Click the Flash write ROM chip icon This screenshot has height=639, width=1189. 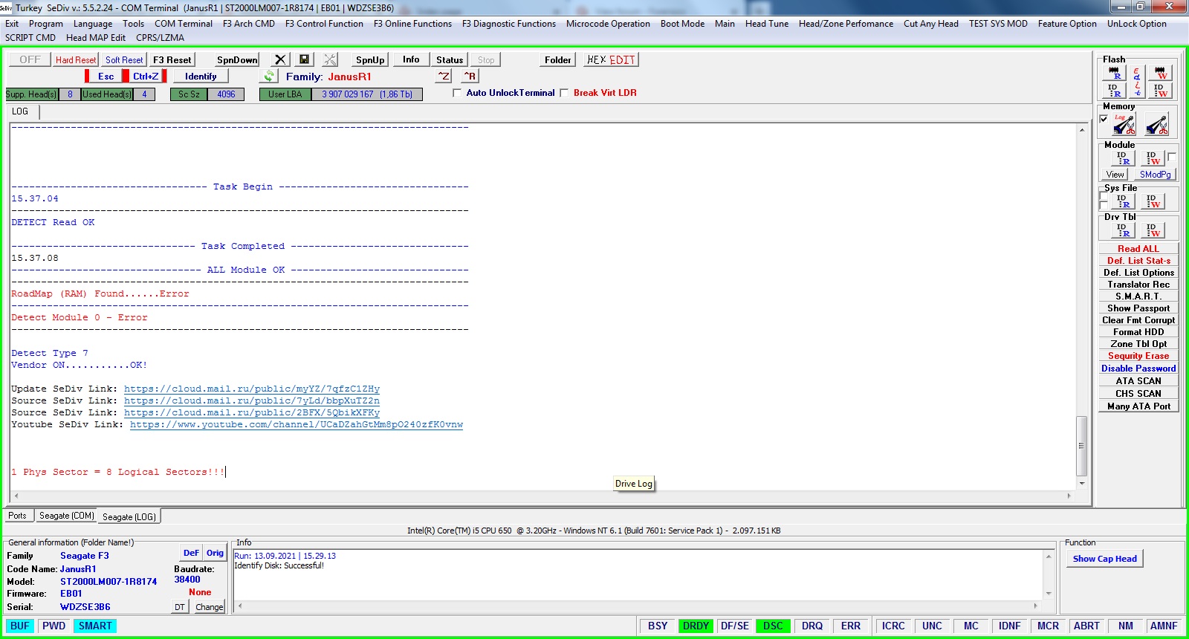[1162, 73]
